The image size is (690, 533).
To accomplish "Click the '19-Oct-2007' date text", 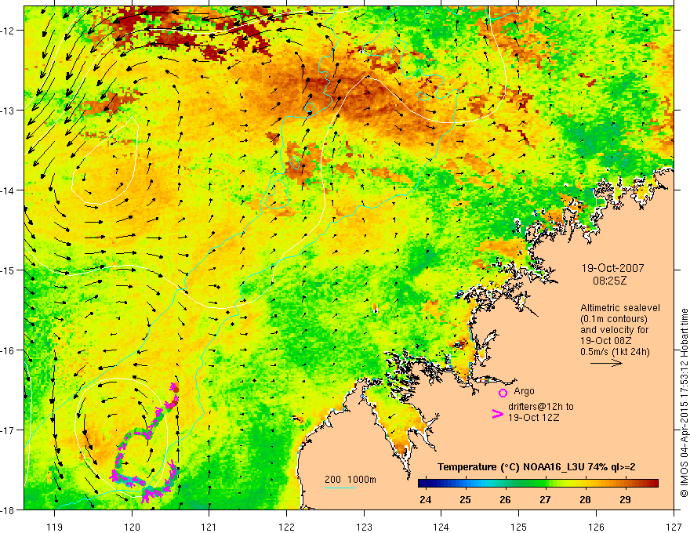I will (x=612, y=268).
